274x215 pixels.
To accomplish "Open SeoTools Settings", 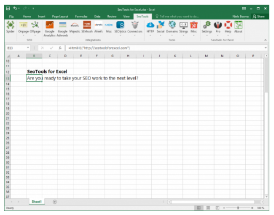I will (207, 28).
